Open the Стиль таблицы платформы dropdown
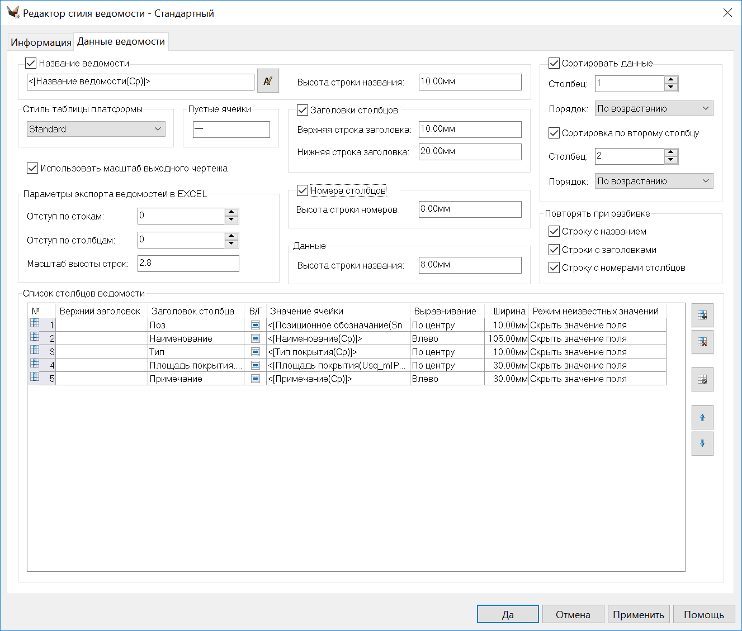 (96, 129)
